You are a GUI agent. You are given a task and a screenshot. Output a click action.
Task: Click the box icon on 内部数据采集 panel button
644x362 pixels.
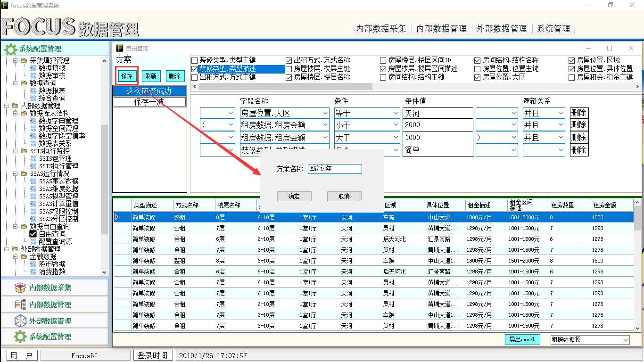pyautogui.click(x=20, y=288)
